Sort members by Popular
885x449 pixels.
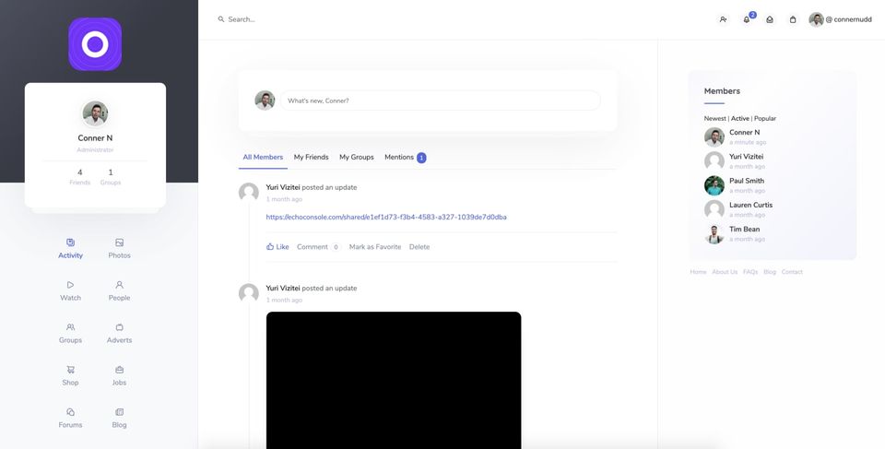765,119
